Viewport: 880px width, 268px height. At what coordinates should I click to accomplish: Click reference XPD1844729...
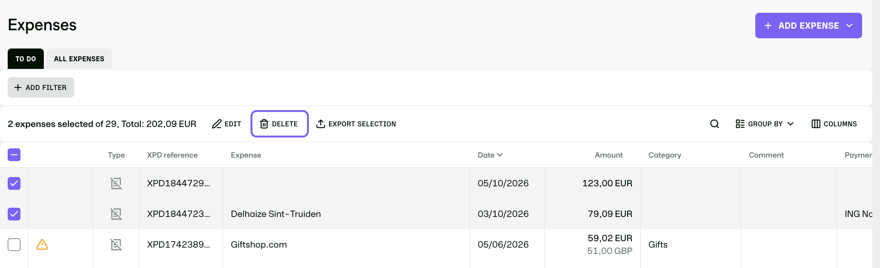coord(178,183)
